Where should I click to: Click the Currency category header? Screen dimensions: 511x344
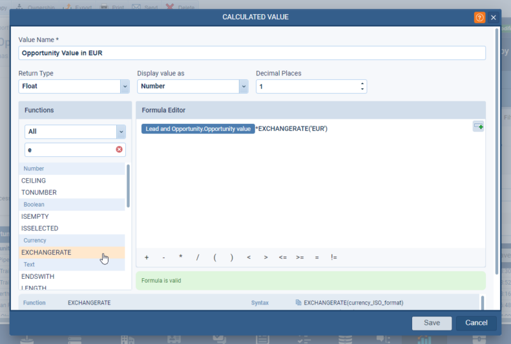pos(72,241)
